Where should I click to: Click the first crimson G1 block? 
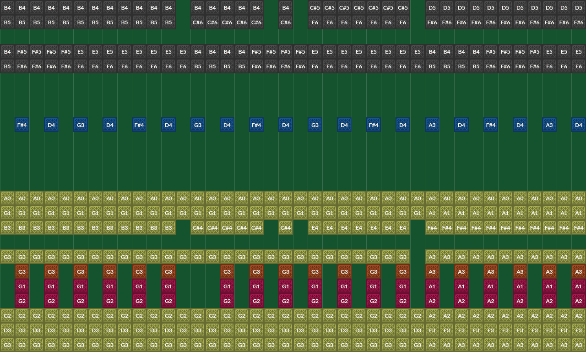(x=22, y=286)
